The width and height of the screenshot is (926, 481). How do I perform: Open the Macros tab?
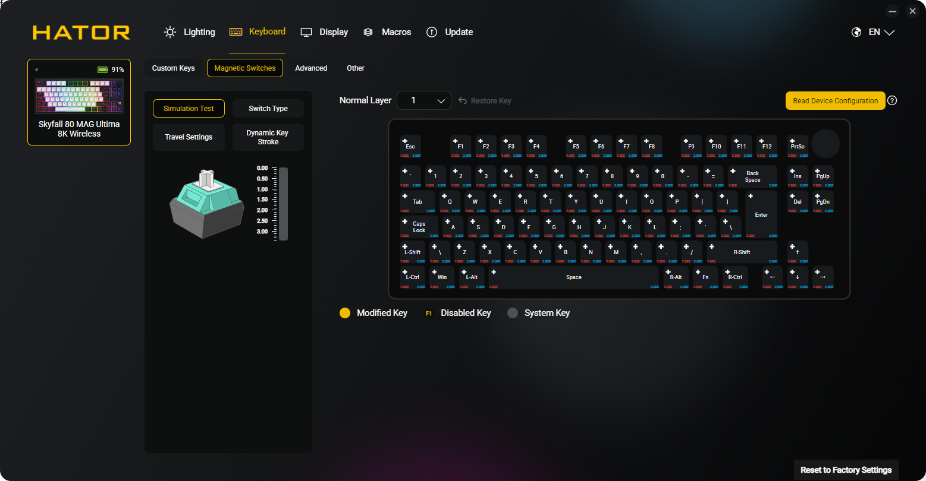pyautogui.click(x=387, y=32)
